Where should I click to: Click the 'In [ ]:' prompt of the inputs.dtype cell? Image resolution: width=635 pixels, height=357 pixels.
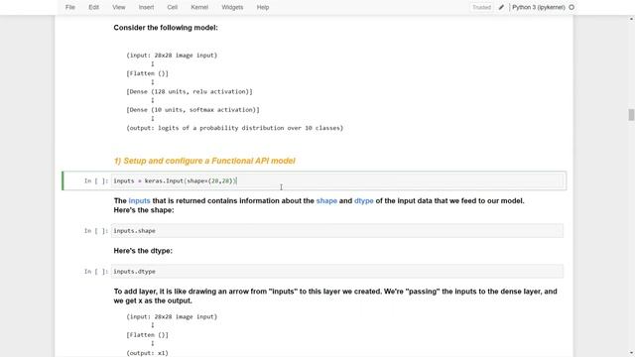pos(96,271)
